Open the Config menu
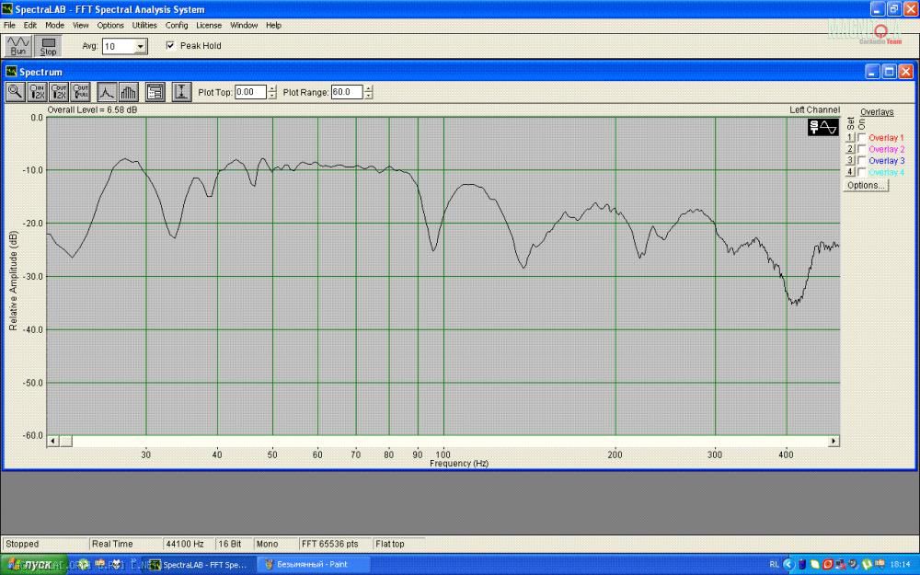The image size is (920, 575). [177, 25]
